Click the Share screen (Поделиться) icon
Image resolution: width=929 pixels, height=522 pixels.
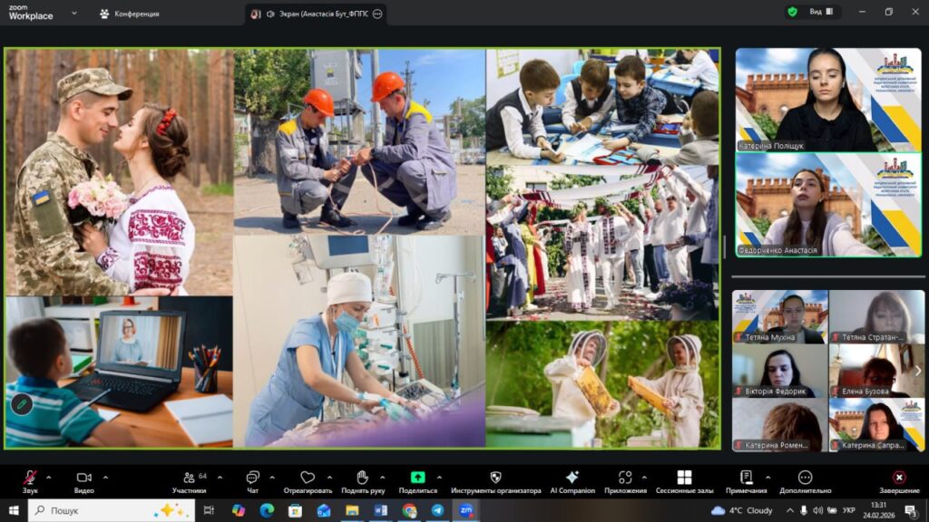[x=417, y=477]
